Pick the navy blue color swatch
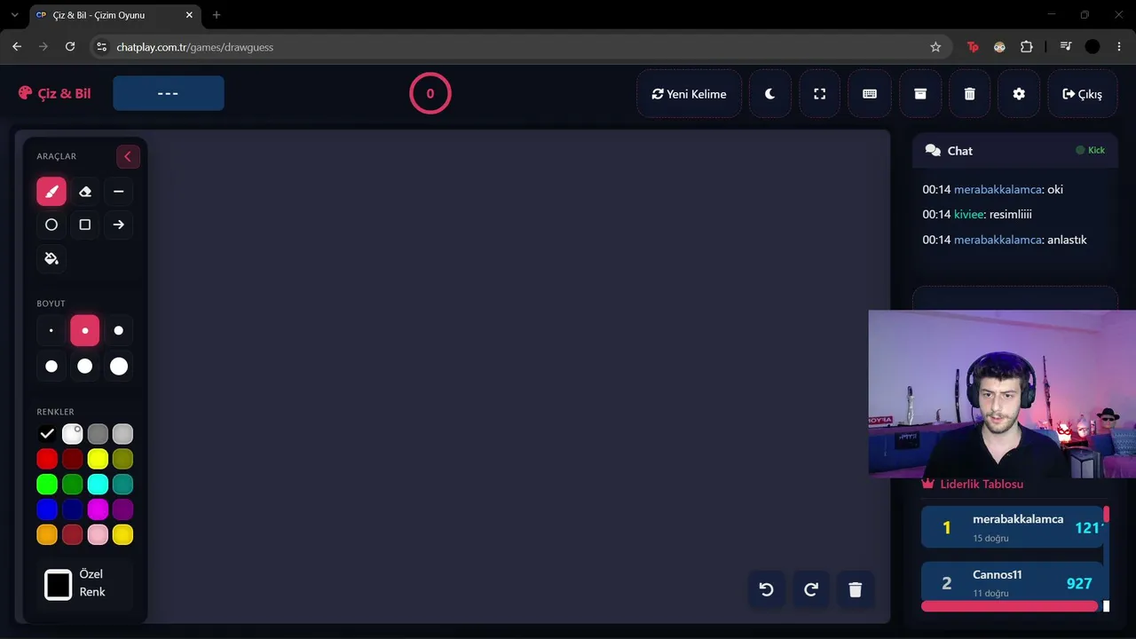 (73, 509)
